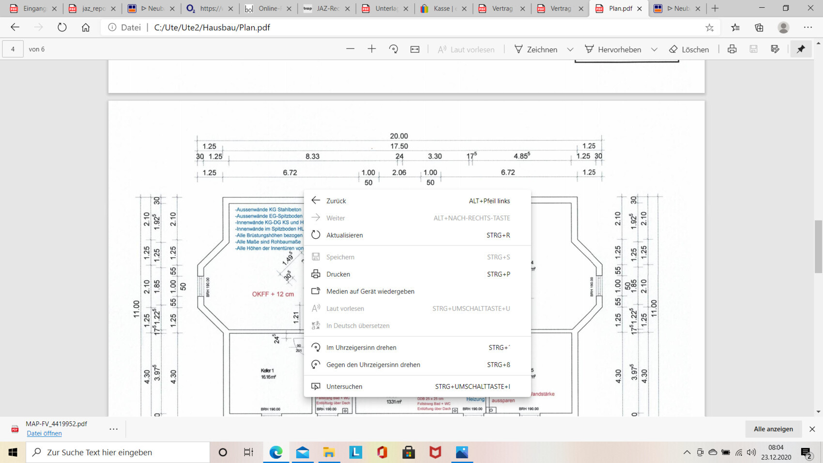Viewport: 823px width, 463px height.
Task: Click the page number input field
Action: (13, 49)
